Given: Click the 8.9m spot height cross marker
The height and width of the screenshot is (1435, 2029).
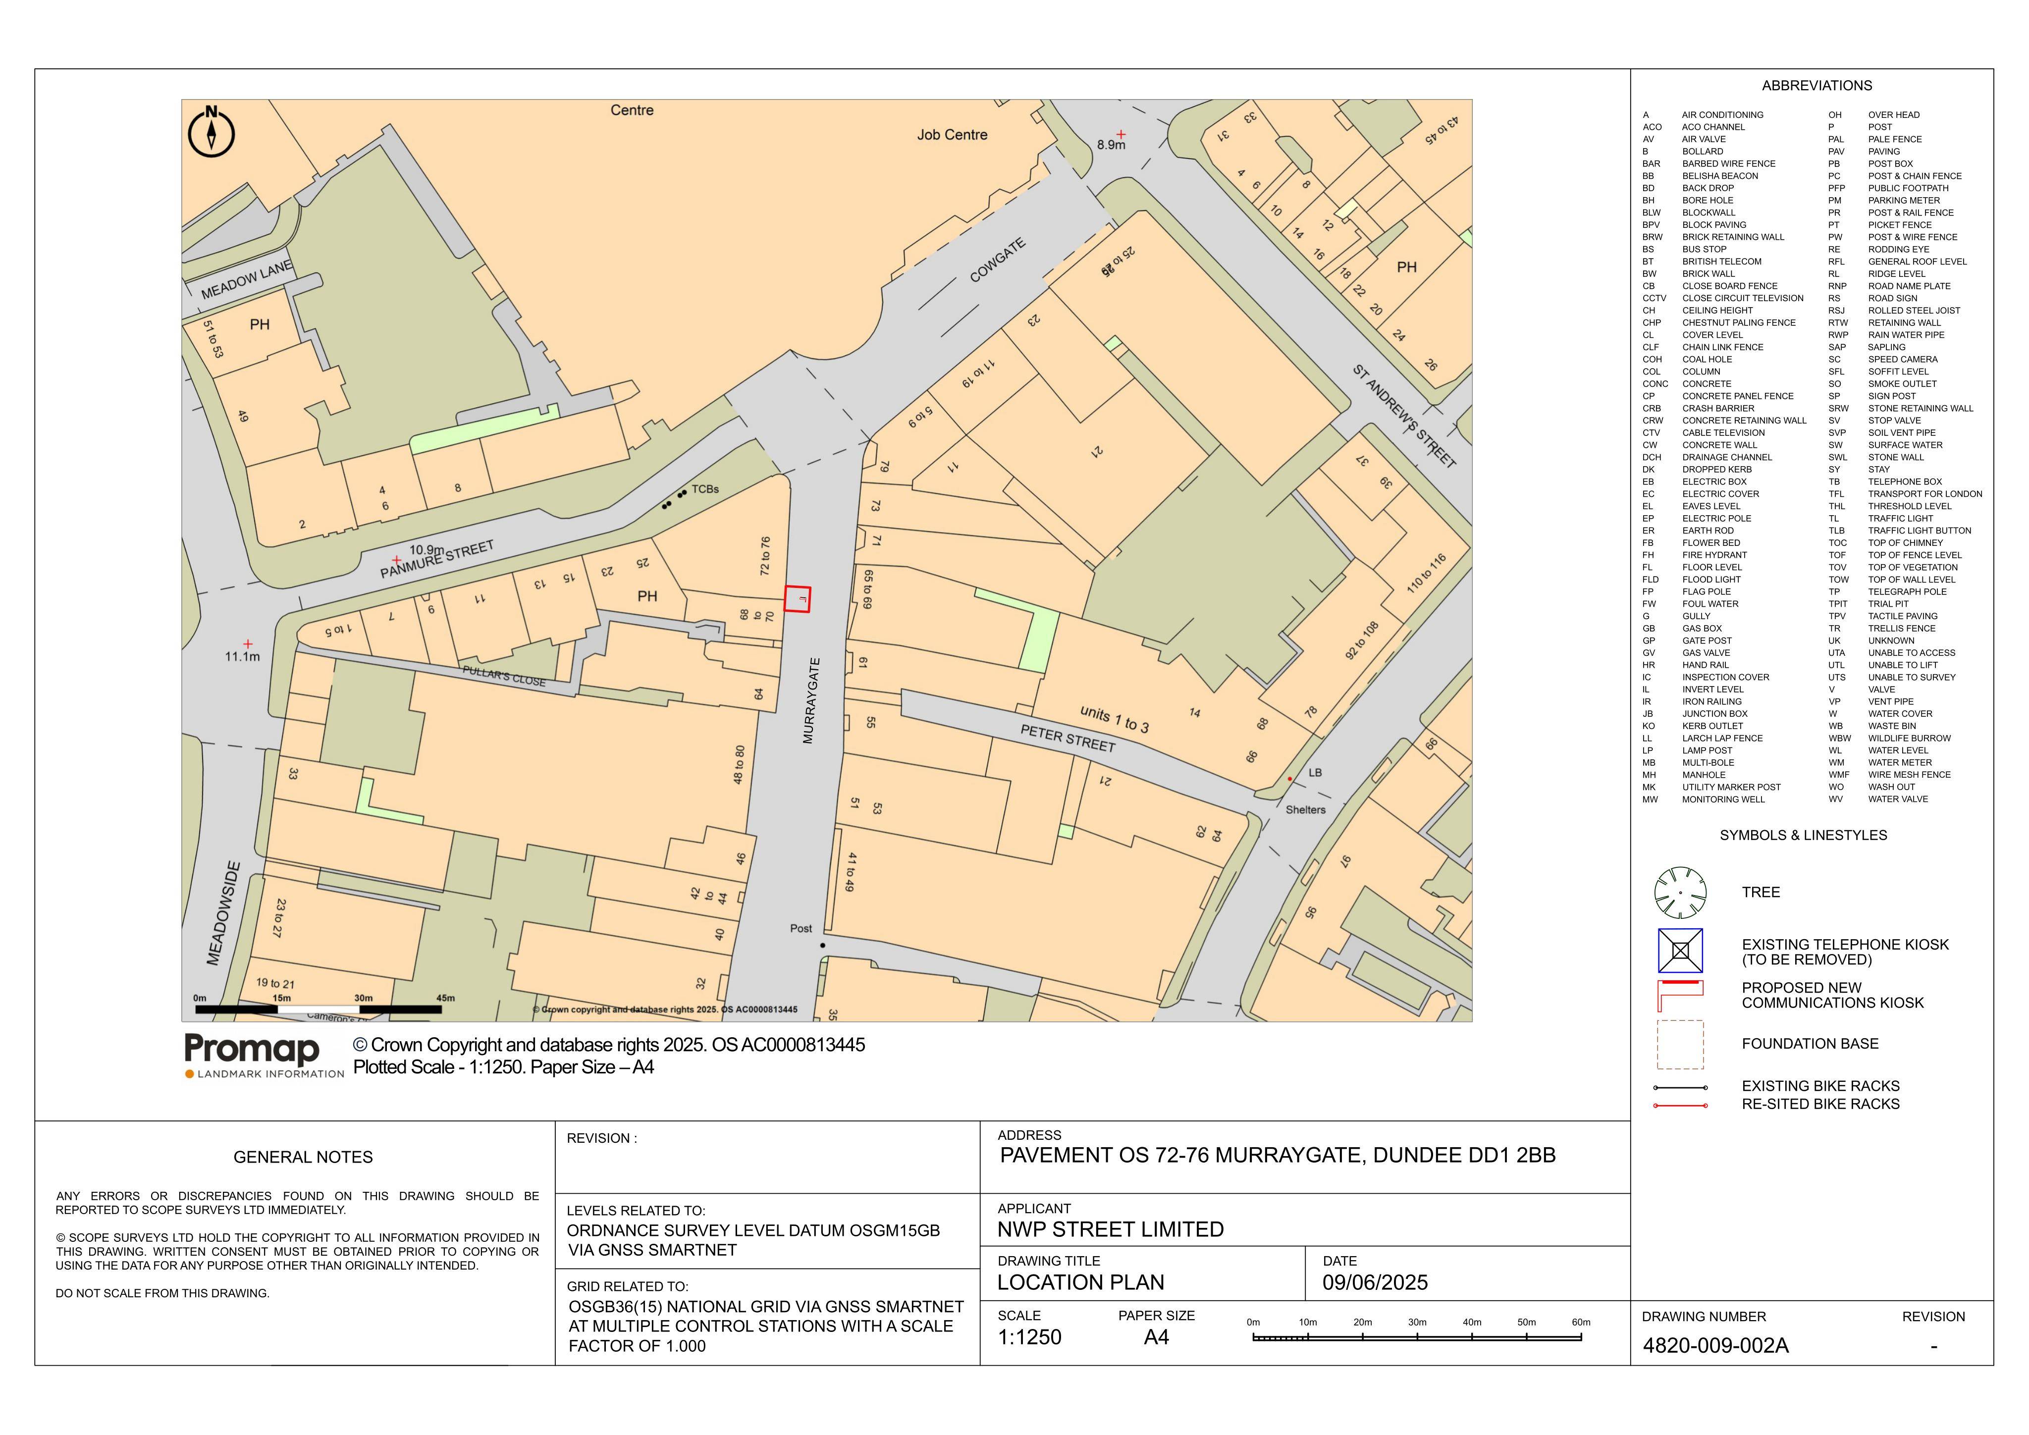Looking at the screenshot, I should tap(1121, 134).
